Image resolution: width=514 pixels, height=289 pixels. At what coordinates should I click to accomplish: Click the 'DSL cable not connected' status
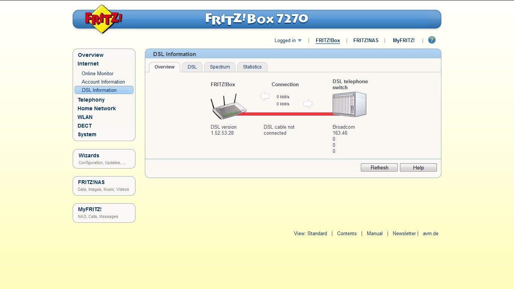[279, 130]
